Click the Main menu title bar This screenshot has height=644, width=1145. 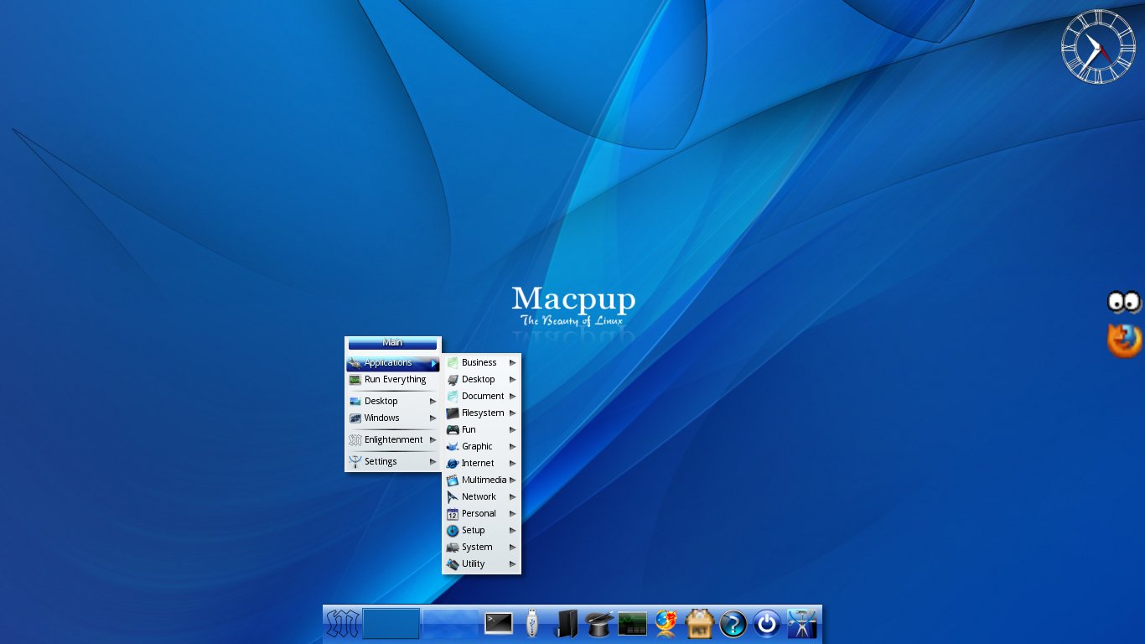pos(393,343)
